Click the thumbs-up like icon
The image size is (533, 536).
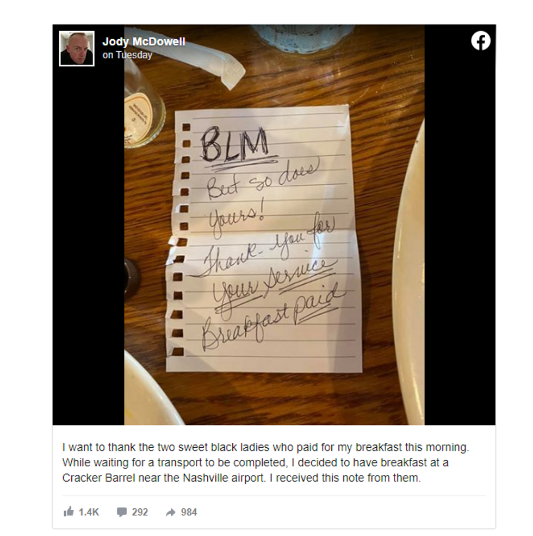point(69,511)
